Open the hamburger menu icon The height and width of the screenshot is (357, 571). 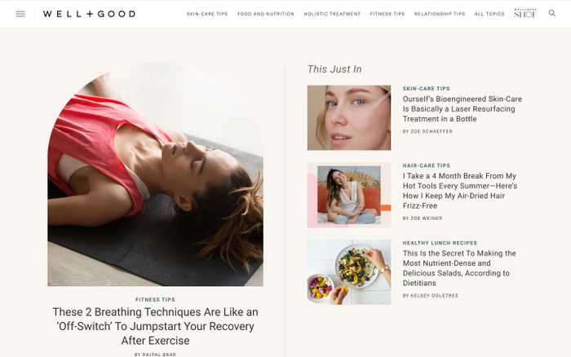pyautogui.click(x=20, y=14)
